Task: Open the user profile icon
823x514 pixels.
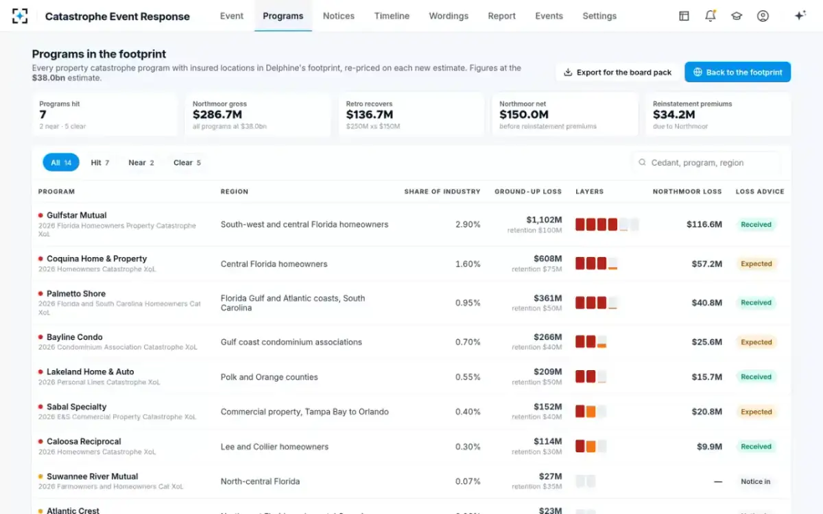Action: [x=763, y=16]
